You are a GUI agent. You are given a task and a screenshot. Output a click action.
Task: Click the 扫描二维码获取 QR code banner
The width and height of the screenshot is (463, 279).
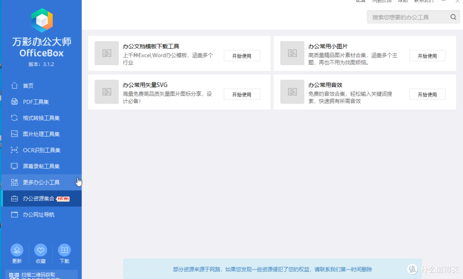(x=41, y=275)
